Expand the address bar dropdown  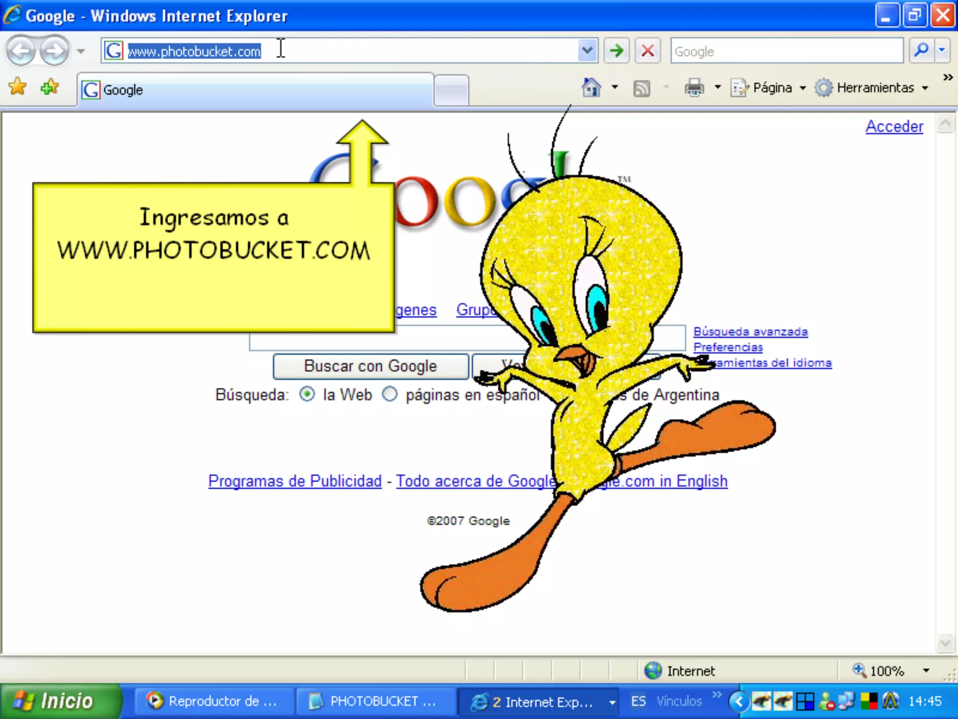click(588, 51)
